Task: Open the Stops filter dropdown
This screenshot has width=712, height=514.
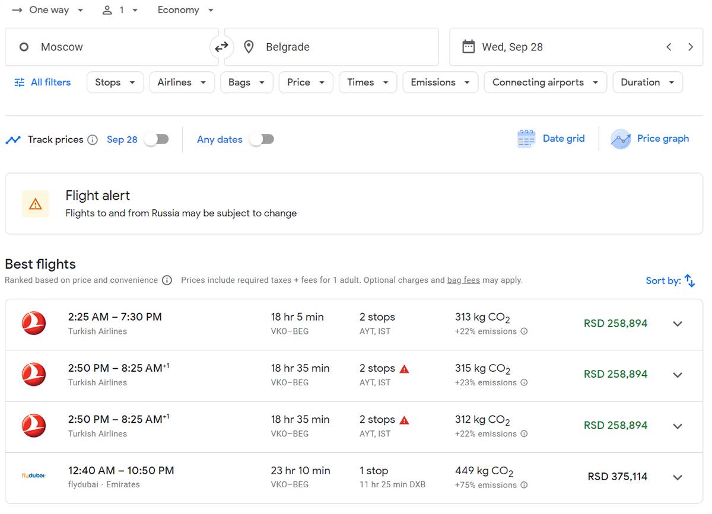Action: tap(115, 82)
